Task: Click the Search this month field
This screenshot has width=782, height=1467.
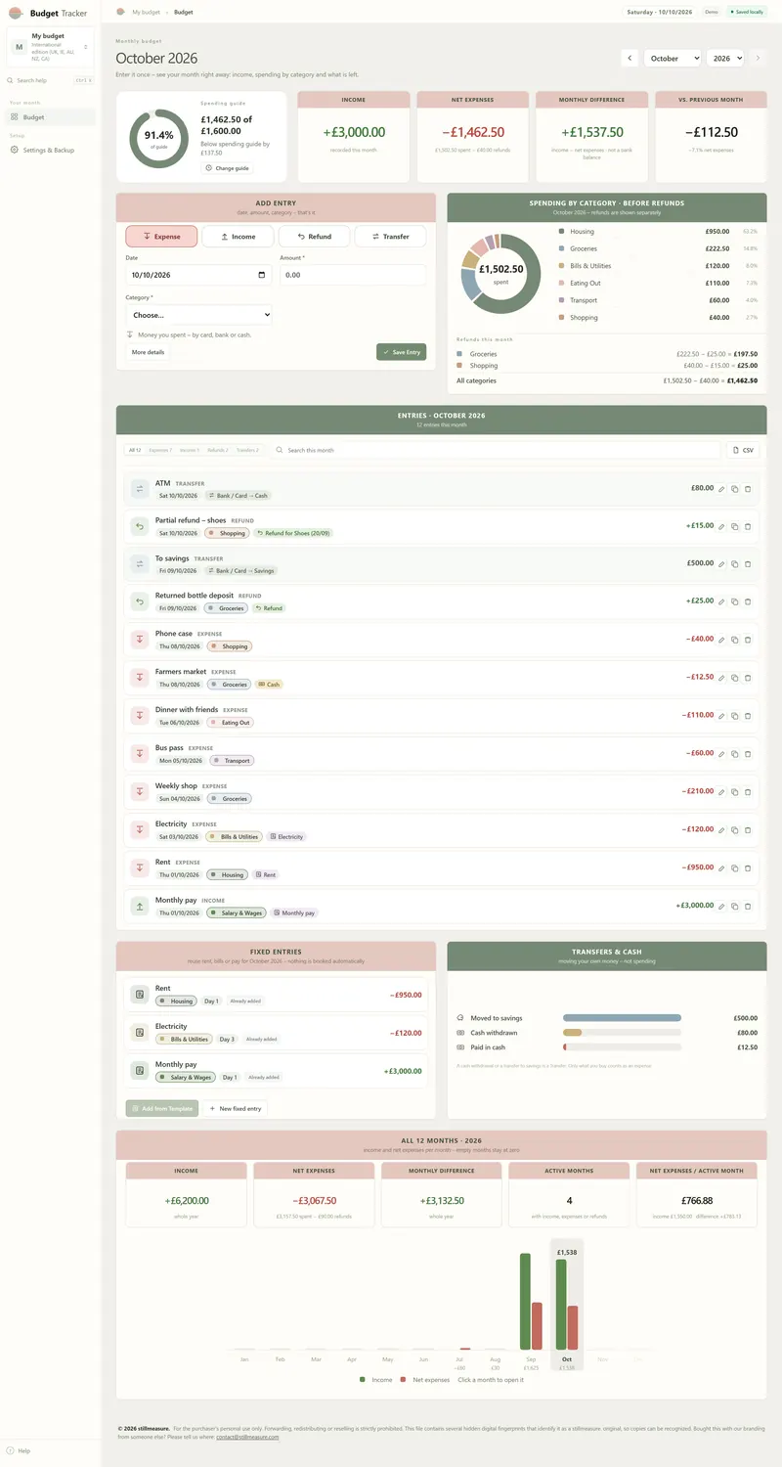Action: click(x=495, y=450)
